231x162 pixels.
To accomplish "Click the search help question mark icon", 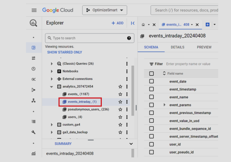I will coord(129,38).
